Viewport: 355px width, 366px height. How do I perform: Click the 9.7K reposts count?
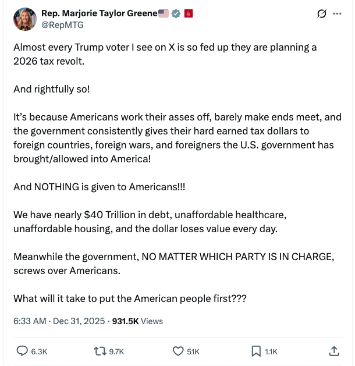(117, 351)
